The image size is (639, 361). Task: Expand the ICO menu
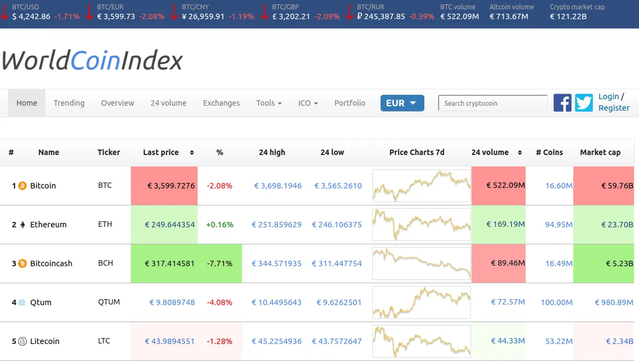click(x=308, y=103)
